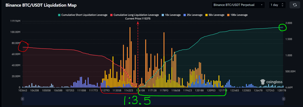Screen dimensions: 303x107
Task: Click the 4.66M right axis value
Action: [x=289, y=88]
